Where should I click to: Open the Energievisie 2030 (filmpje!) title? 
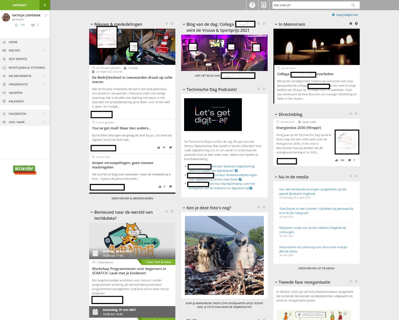299,128
